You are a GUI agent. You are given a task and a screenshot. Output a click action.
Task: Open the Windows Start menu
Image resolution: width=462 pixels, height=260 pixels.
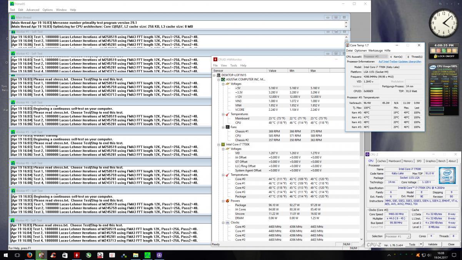(5, 255)
